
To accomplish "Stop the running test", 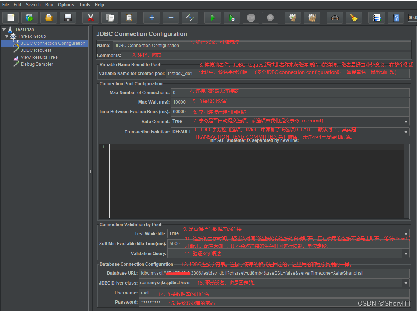I will tap(251, 17).
